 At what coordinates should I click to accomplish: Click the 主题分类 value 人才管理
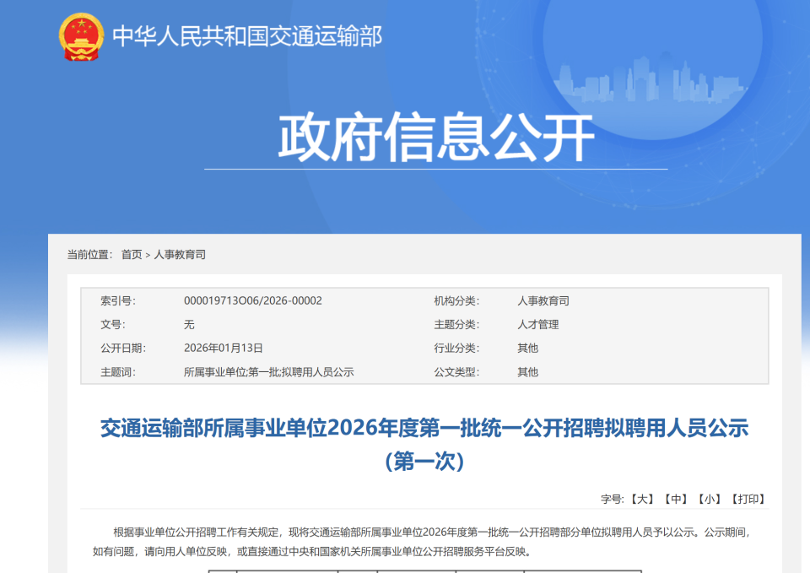[540, 323]
